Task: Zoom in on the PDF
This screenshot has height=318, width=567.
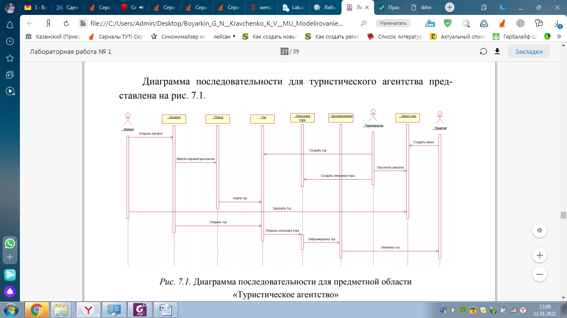Action: tap(540, 255)
